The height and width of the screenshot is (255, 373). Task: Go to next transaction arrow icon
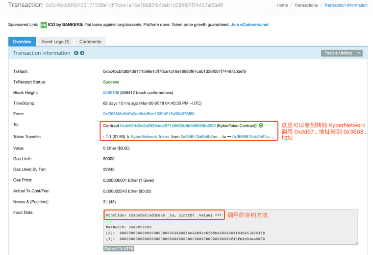tap(82, 53)
